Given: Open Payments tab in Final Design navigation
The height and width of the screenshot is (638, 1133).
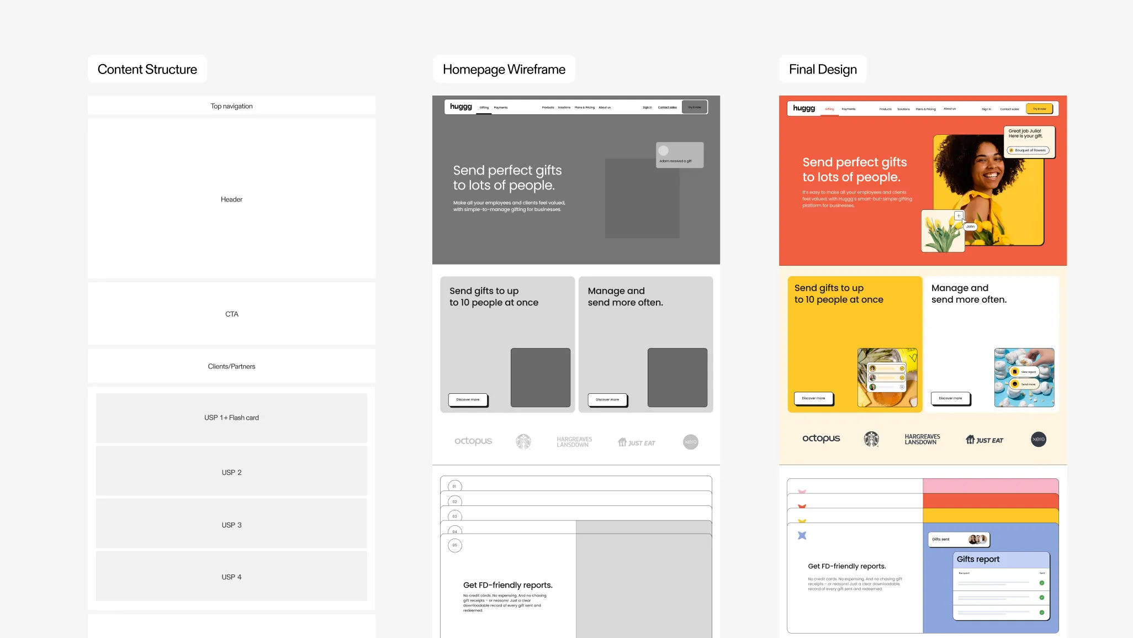Looking at the screenshot, I should (849, 109).
